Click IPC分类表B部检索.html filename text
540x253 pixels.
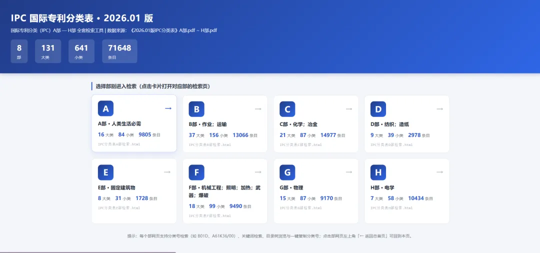(x=209, y=145)
